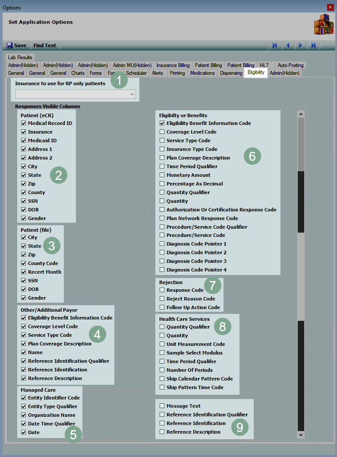Switch to the Insurance Billing tab
Image resolution: width=337 pixels, height=457 pixels.
point(173,65)
